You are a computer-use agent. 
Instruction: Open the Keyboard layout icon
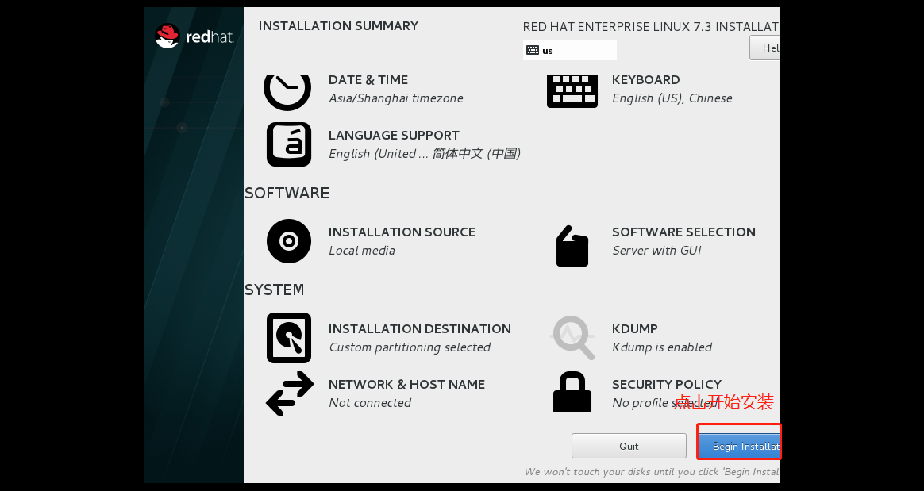tap(572, 91)
